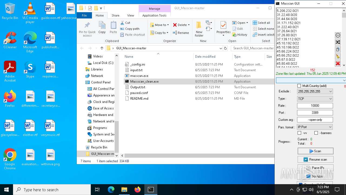The width and height of the screenshot is (346, 195).
Task: Click the Manage contextual tab
Action: point(155,9)
